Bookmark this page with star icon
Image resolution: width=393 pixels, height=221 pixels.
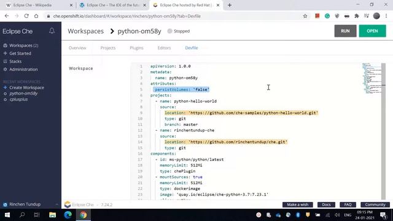point(305,16)
